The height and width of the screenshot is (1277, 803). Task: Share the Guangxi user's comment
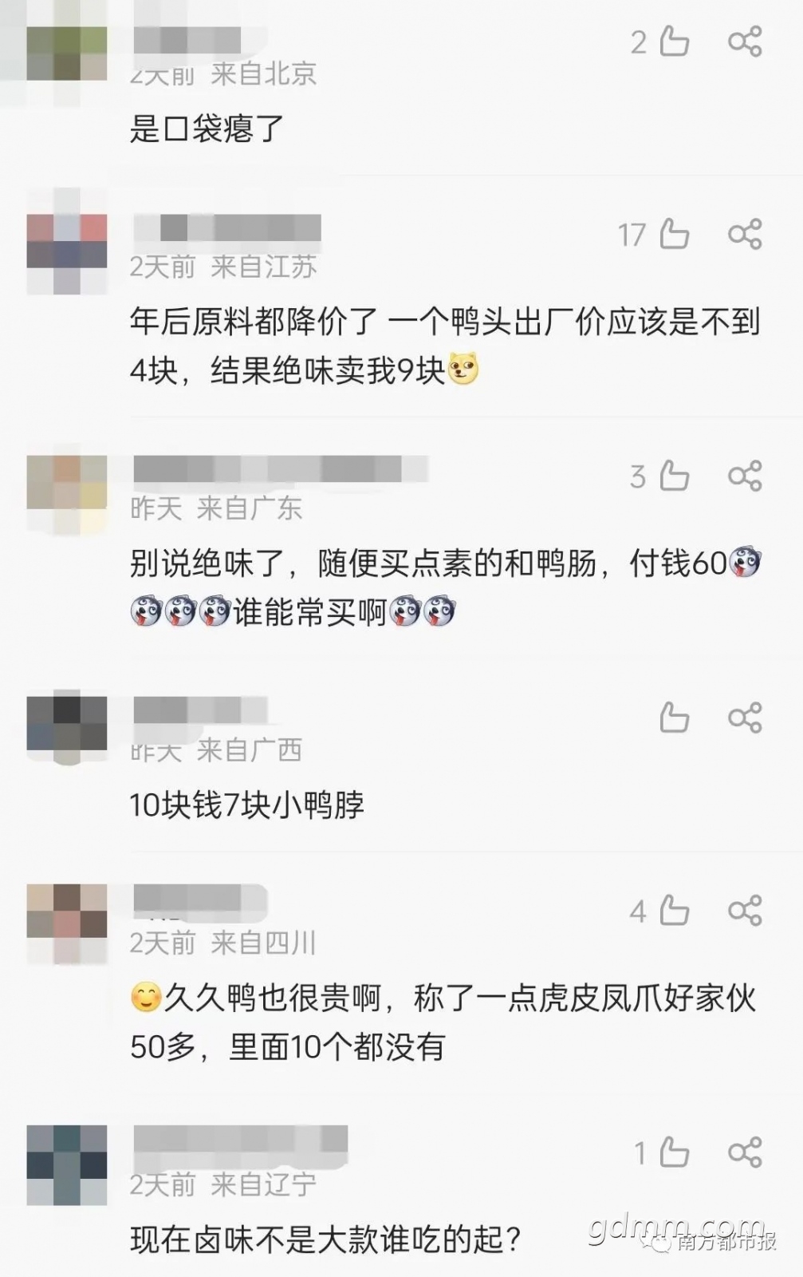pos(745,718)
